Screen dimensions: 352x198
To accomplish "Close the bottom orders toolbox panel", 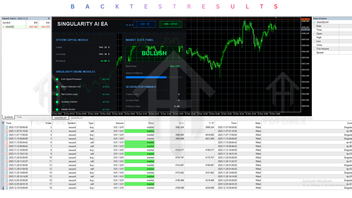I will (3, 123).
